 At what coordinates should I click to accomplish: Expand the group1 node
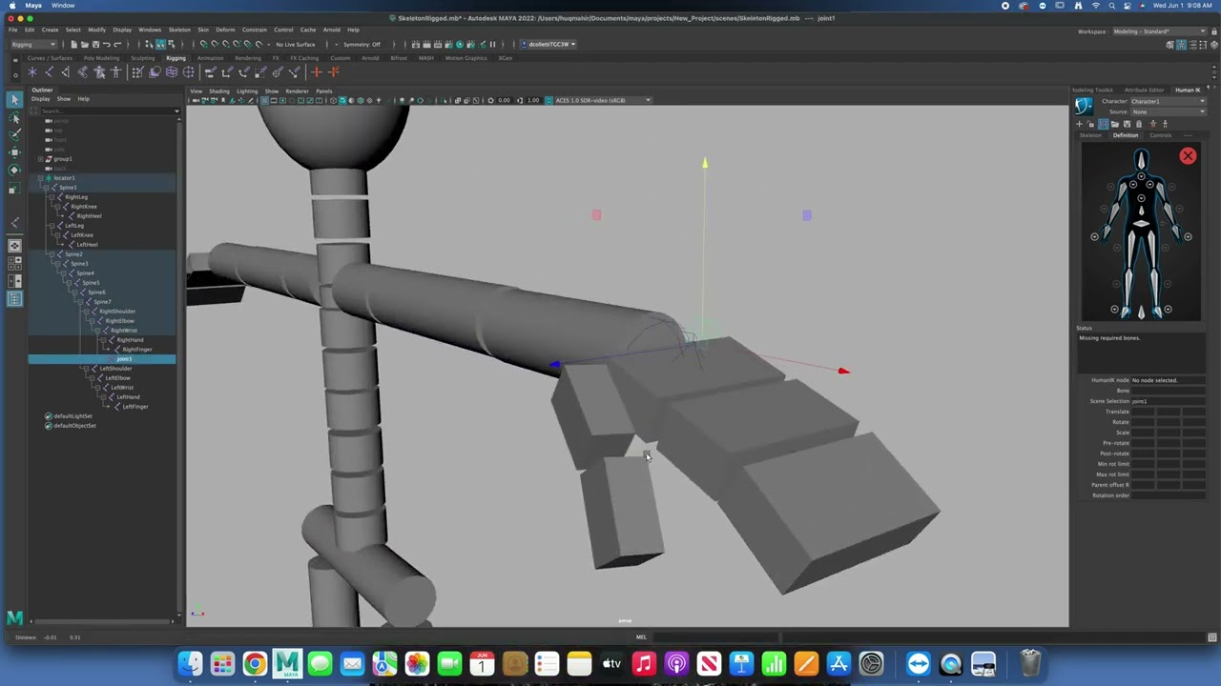(x=40, y=159)
